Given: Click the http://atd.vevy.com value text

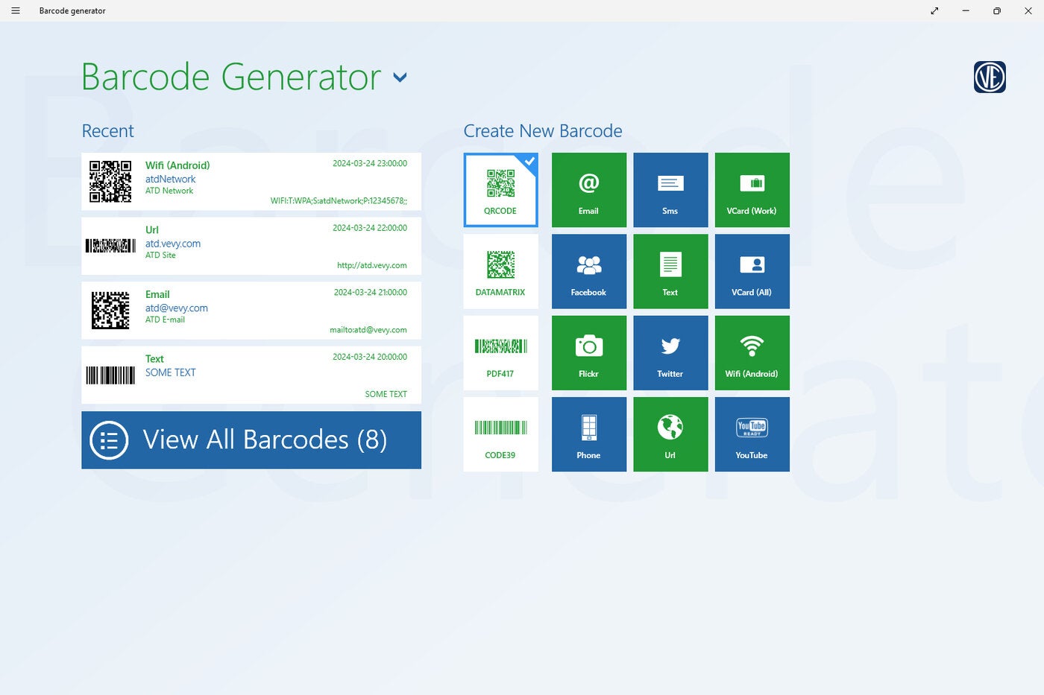Looking at the screenshot, I should point(371,265).
